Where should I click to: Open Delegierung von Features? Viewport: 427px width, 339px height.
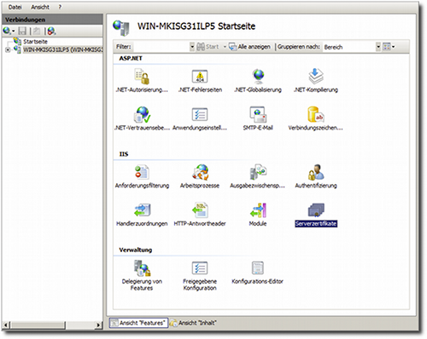tap(142, 275)
